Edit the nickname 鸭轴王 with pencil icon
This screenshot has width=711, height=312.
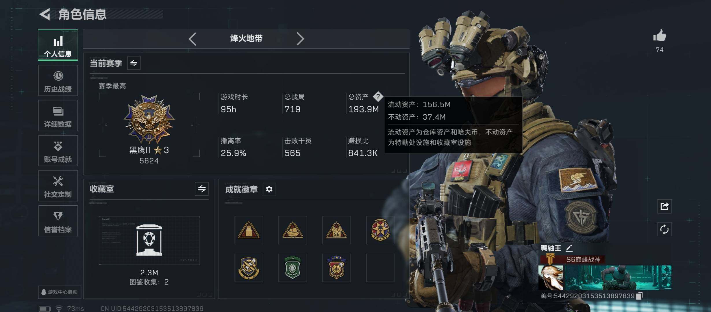[x=569, y=248]
